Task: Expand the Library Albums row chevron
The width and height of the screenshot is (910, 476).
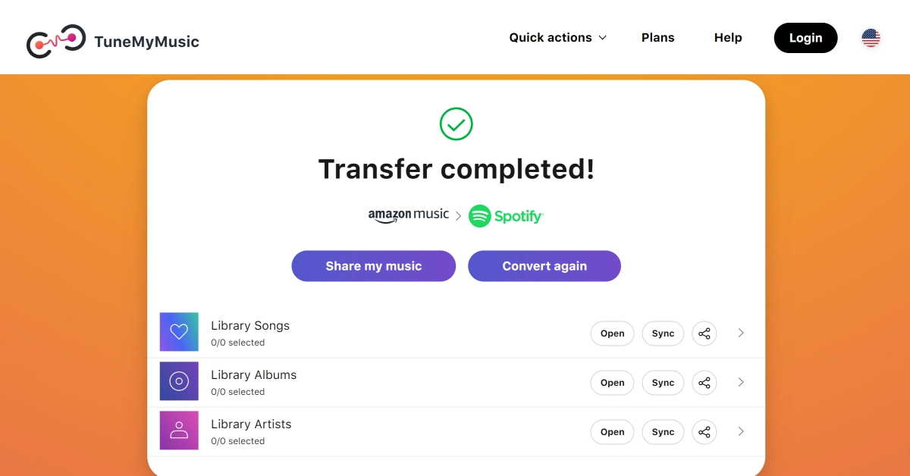Action: [741, 382]
